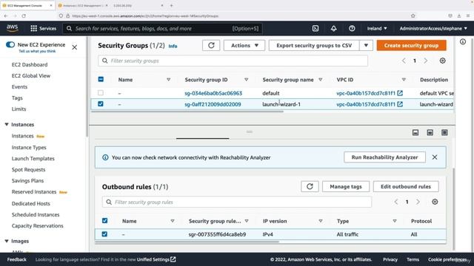Click Export security groups to CSV
Screen dimensions: 474x266
pos(314,46)
